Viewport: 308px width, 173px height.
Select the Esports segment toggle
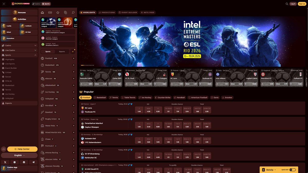coord(62,52)
